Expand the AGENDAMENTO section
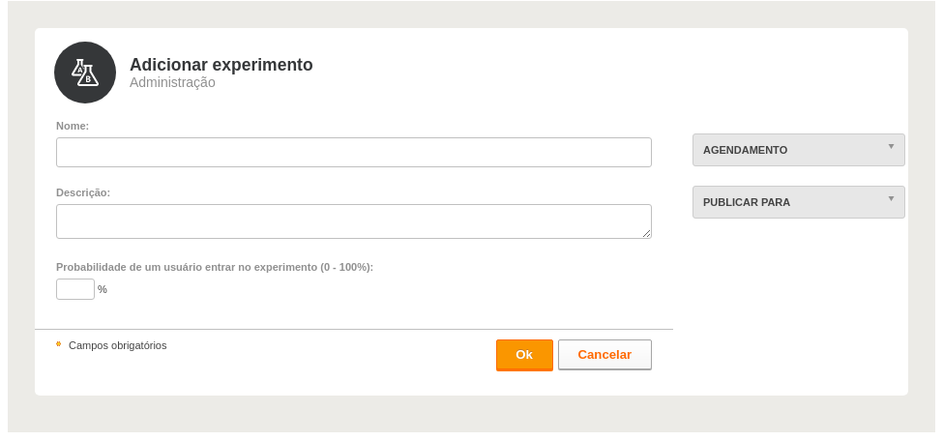Viewport: 943px width, 441px height. [x=799, y=150]
